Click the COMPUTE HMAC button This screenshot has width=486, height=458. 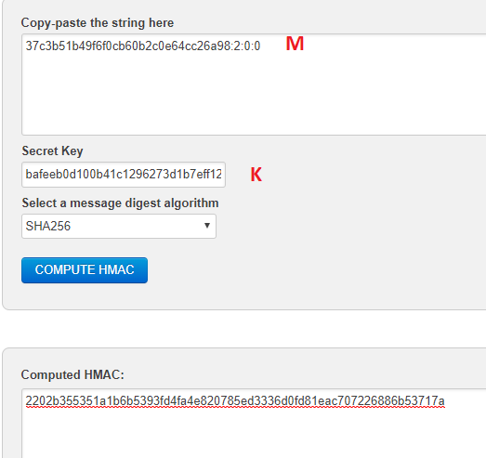click(85, 270)
